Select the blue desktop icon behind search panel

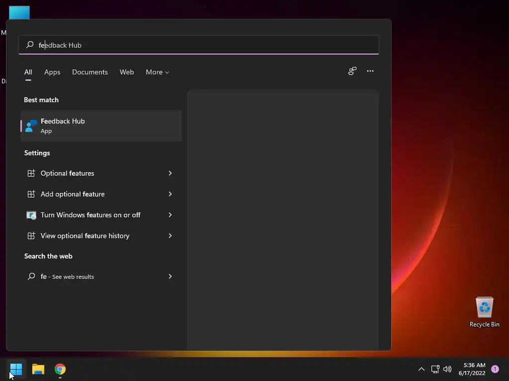coord(19,12)
